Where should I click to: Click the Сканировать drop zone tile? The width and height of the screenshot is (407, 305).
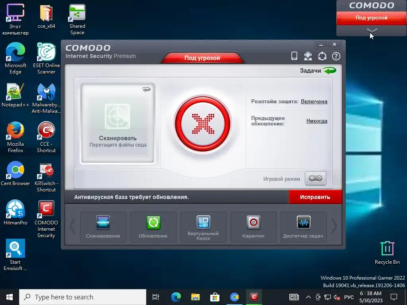pos(118,123)
